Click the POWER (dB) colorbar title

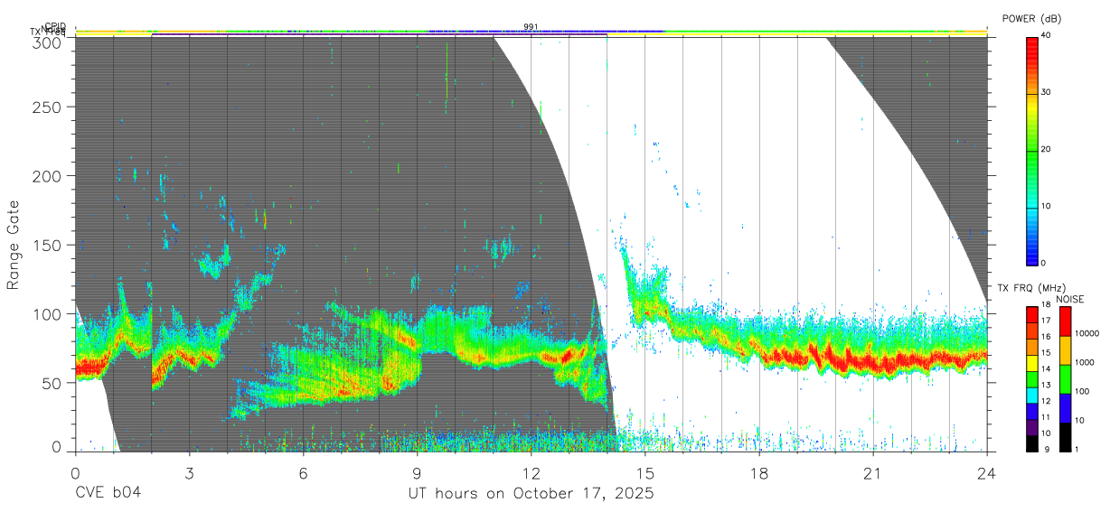(1033, 18)
